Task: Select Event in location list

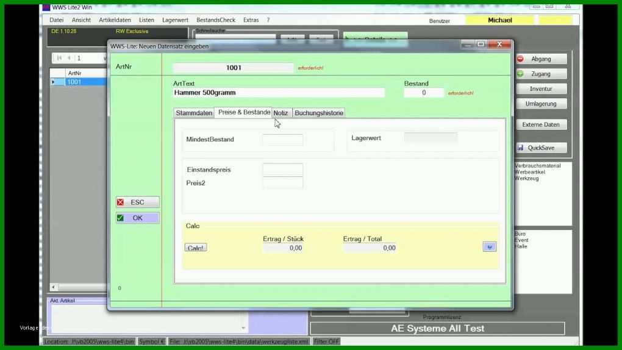Action: coord(521,240)
